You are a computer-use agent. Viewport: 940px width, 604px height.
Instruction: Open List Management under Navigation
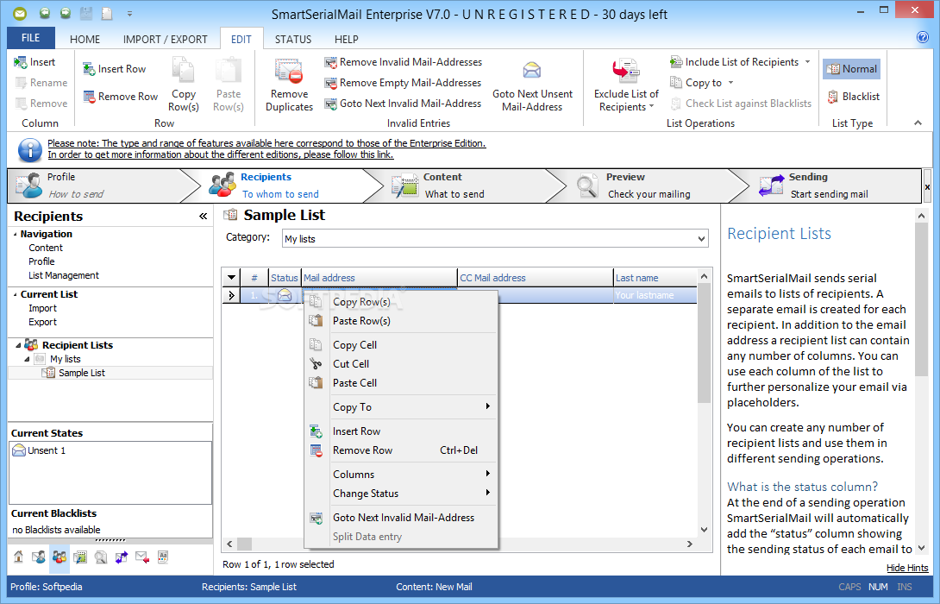click(x=64, y=275)
